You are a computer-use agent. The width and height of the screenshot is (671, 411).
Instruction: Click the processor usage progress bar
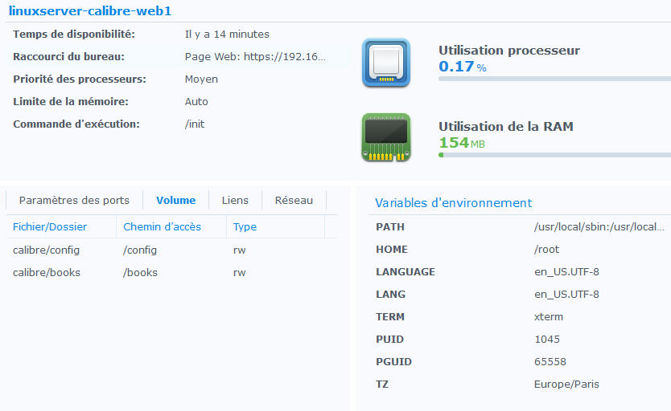(x=554, y=79)
